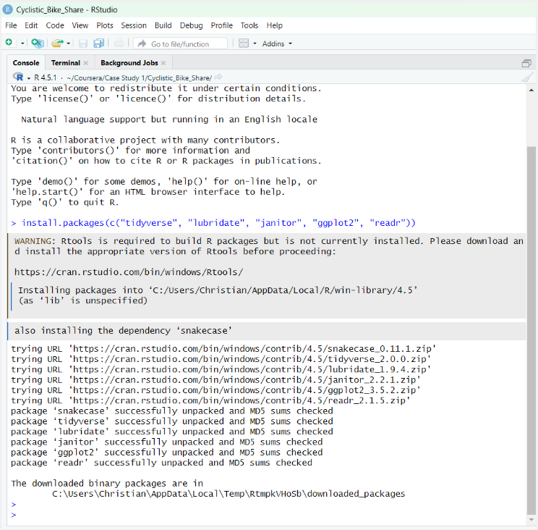Open the Edit menu

(x=31, y=25)
